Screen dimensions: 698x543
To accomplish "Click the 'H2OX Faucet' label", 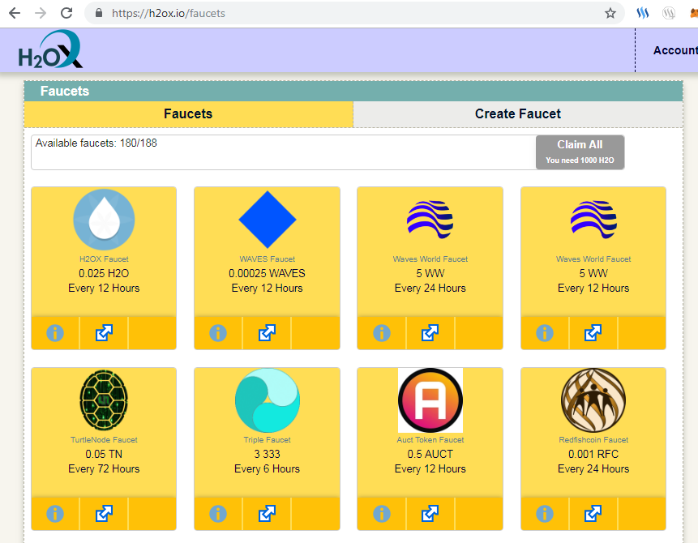I will pos(104,259).
